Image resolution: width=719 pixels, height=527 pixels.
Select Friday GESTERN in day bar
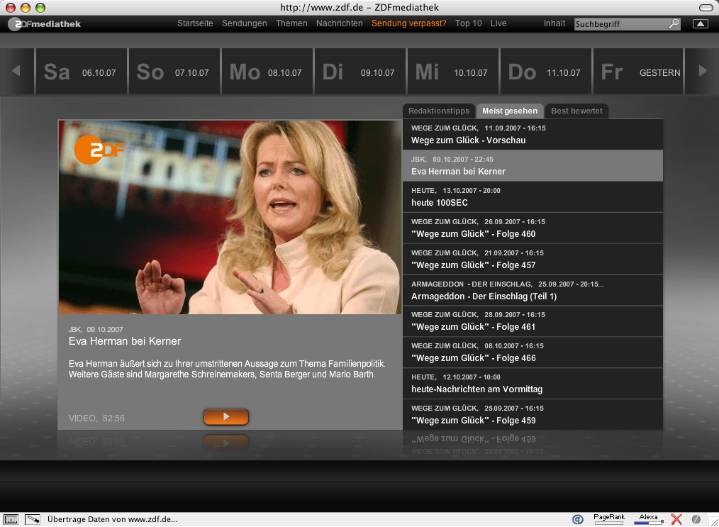pos(638,72)
